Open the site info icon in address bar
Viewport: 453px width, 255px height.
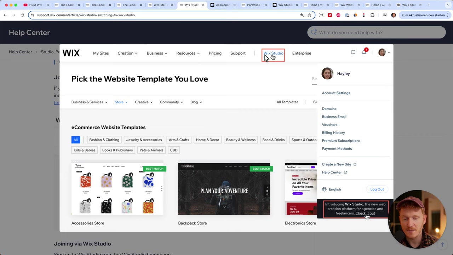coord(32,15)
